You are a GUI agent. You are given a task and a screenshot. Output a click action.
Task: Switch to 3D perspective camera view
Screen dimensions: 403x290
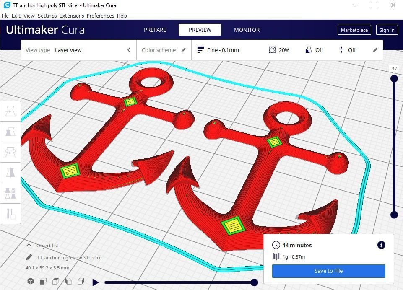31,281
